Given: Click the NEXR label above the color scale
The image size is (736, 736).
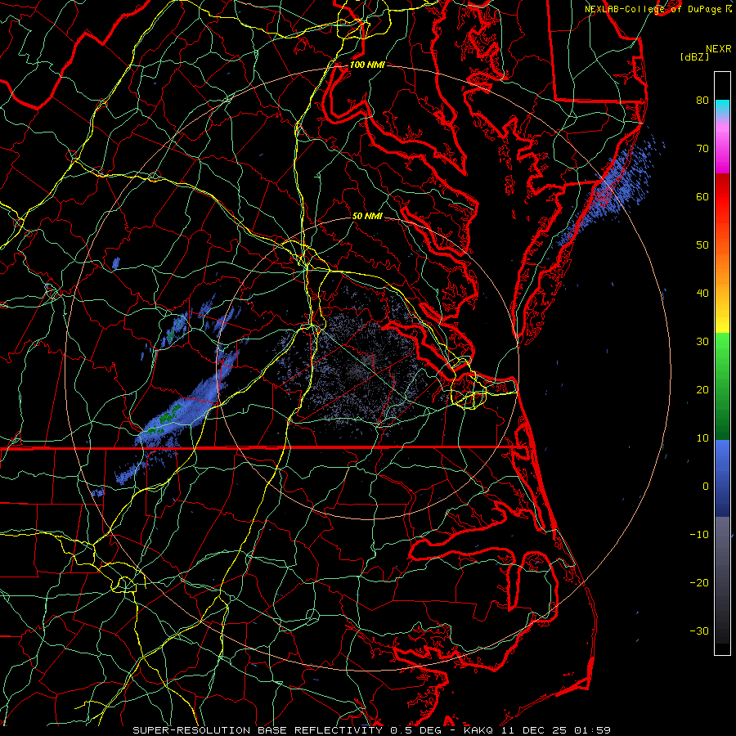Looking at the screenshot, I should 718,49.
